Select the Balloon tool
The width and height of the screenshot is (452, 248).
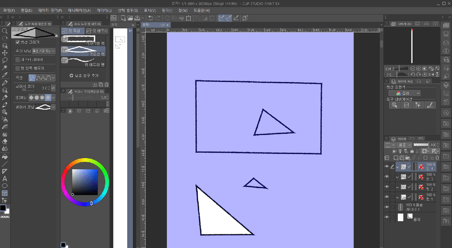(5, 186)
